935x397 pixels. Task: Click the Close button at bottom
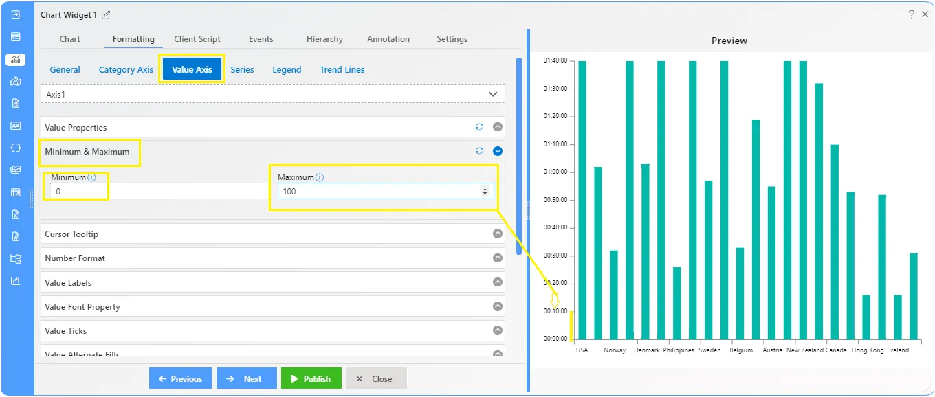376,378
